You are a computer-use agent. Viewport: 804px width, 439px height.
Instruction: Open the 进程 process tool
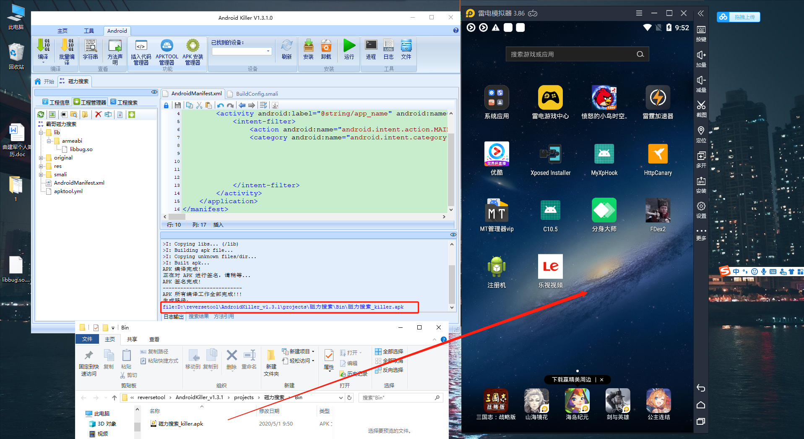pyautogui.click(x=371, y=50)
